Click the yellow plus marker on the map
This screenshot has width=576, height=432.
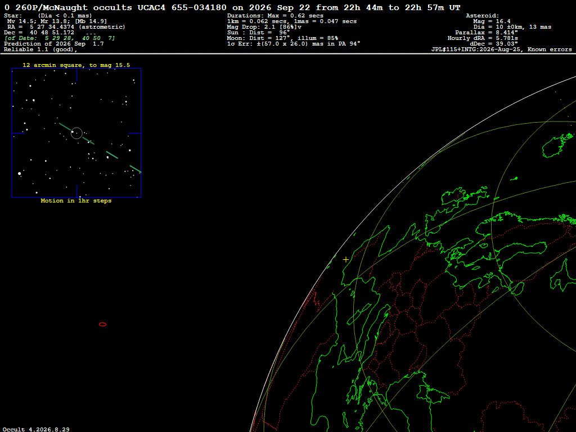click(346, 260)
